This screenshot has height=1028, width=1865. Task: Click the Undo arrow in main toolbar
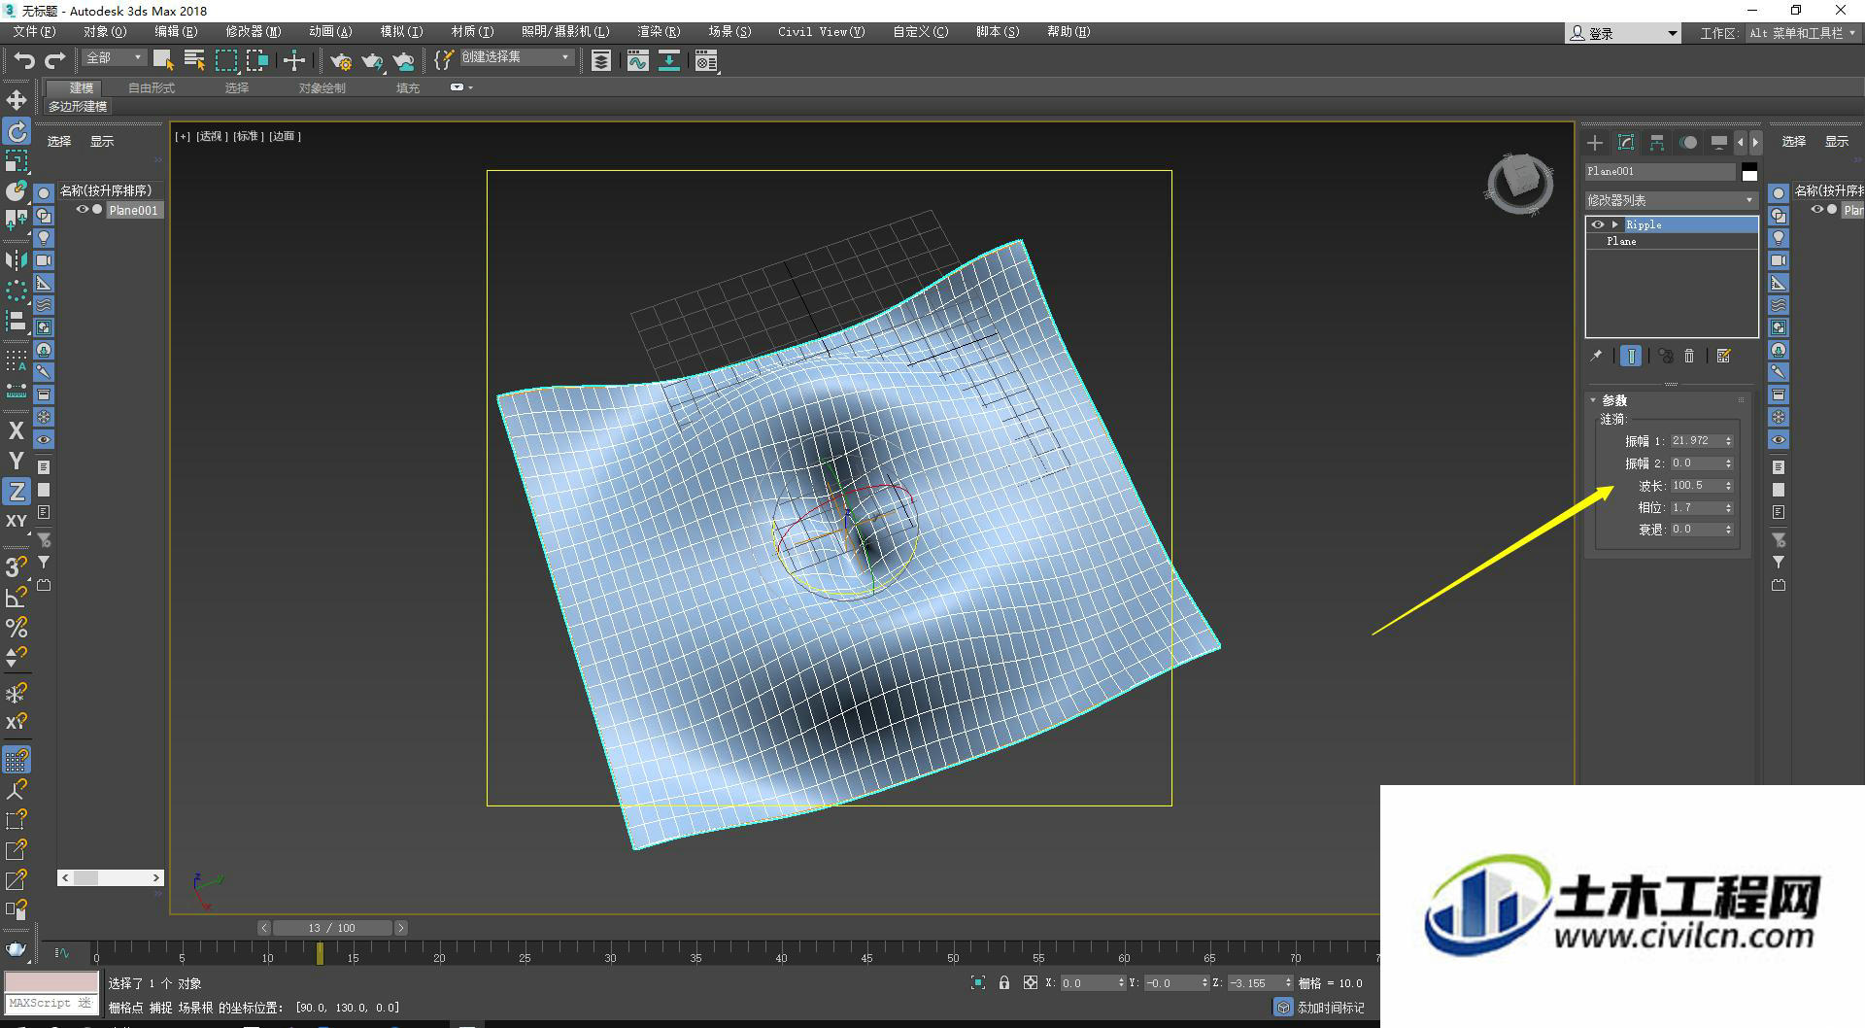pyautogui.click(x=24, y=60)
